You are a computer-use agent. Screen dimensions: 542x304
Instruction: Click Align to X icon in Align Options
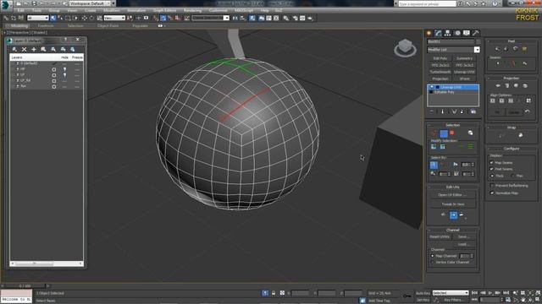[493, 100]
